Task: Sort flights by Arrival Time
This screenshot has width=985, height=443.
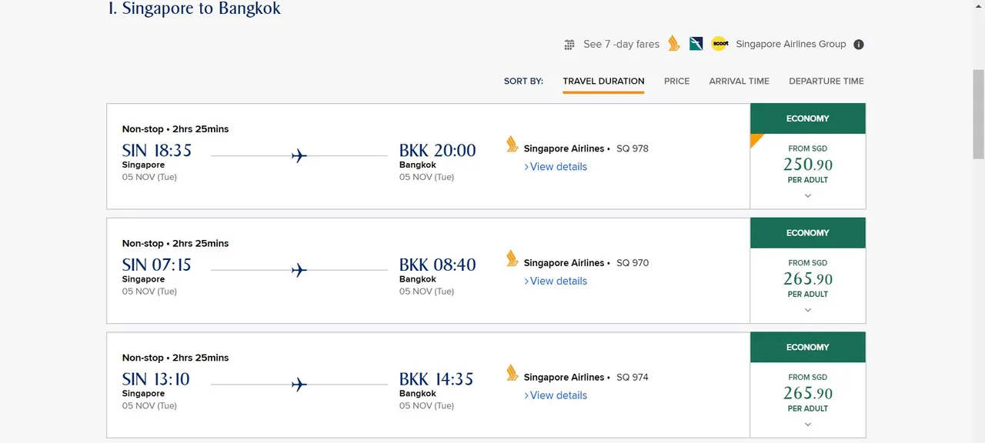Action: pos(740,81)
